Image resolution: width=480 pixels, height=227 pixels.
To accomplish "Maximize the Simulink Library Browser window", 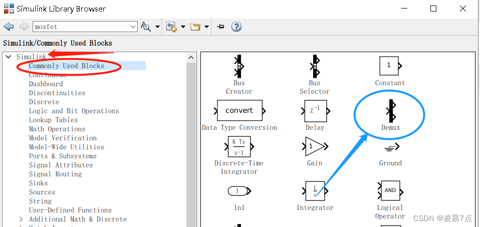I will [433, 9].
